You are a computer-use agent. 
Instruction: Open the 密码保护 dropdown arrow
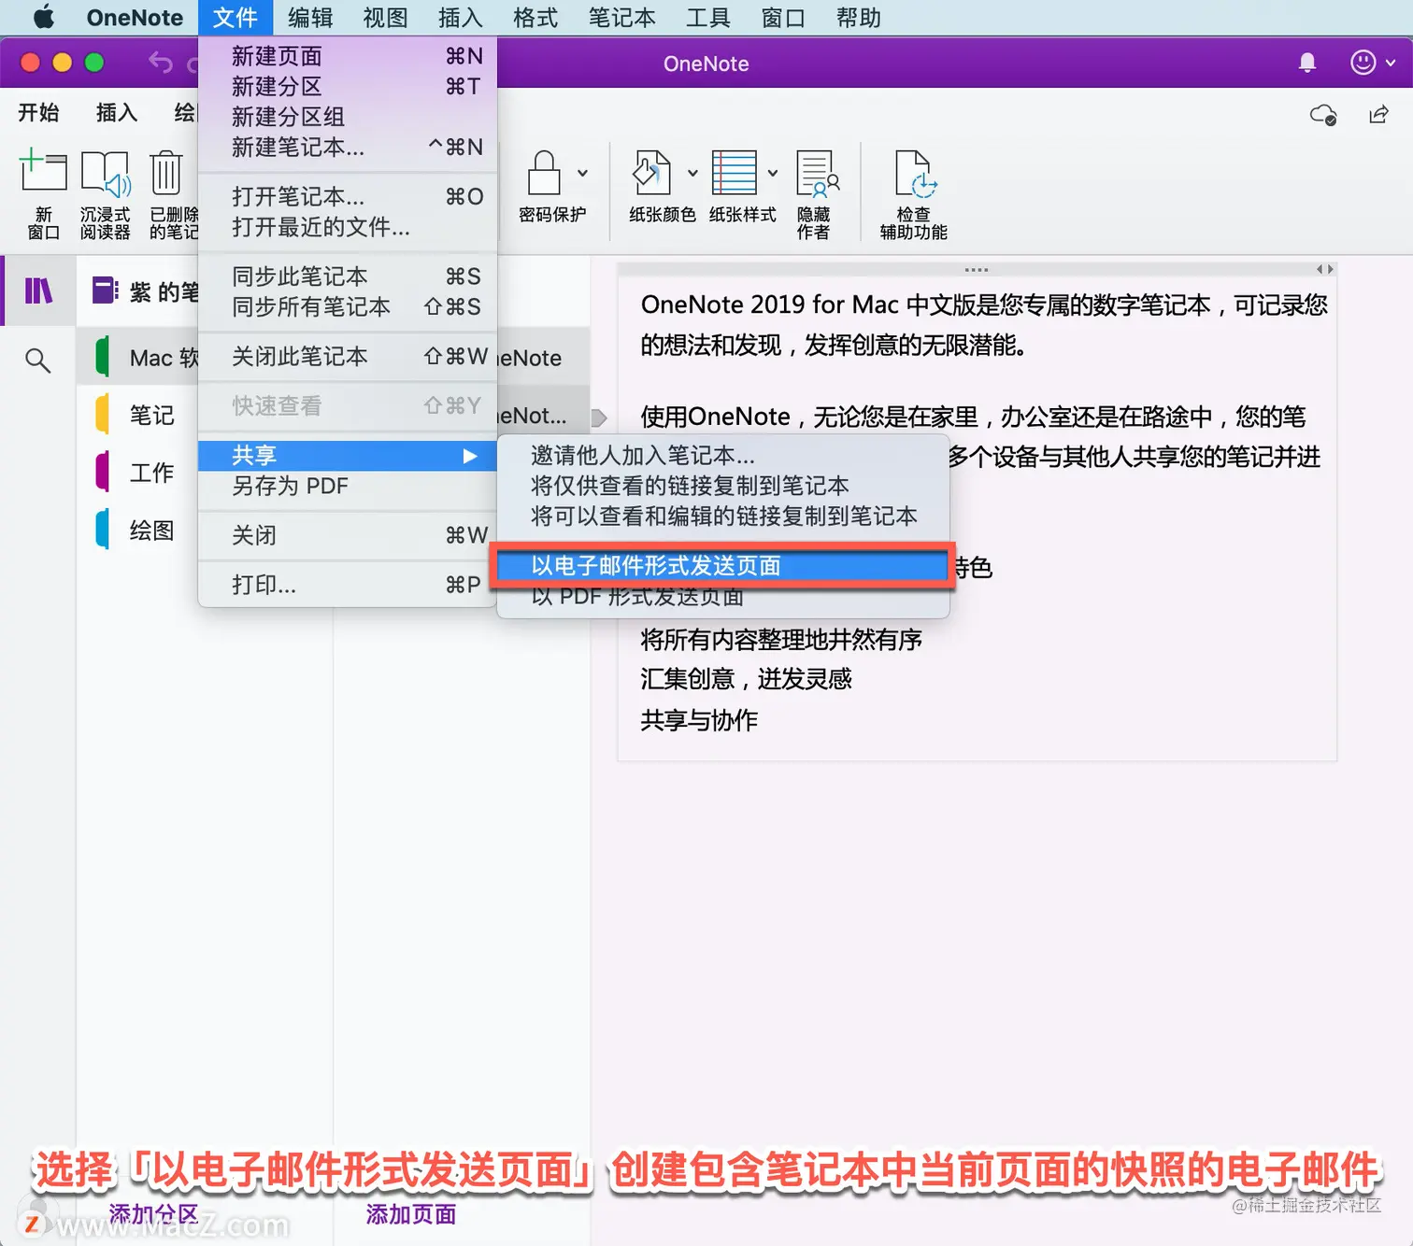click(582, 173)
